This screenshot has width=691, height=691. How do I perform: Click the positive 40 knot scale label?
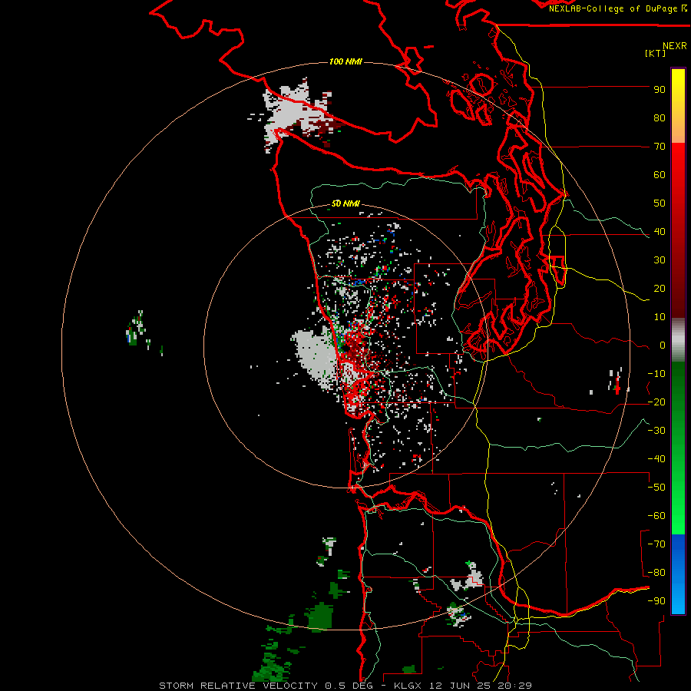660,232
